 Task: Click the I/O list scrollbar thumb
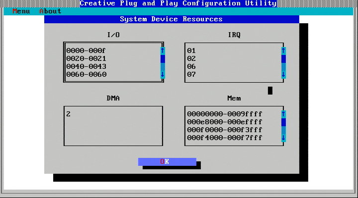[163, 58]
